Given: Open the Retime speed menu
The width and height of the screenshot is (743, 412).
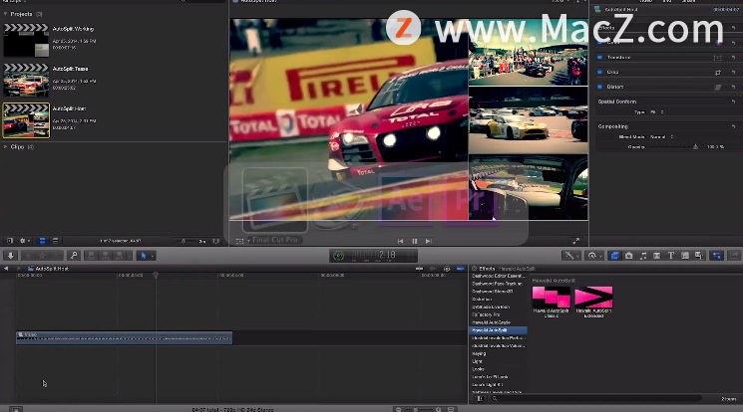Looking at the screenshot, I should click(592, 256).
